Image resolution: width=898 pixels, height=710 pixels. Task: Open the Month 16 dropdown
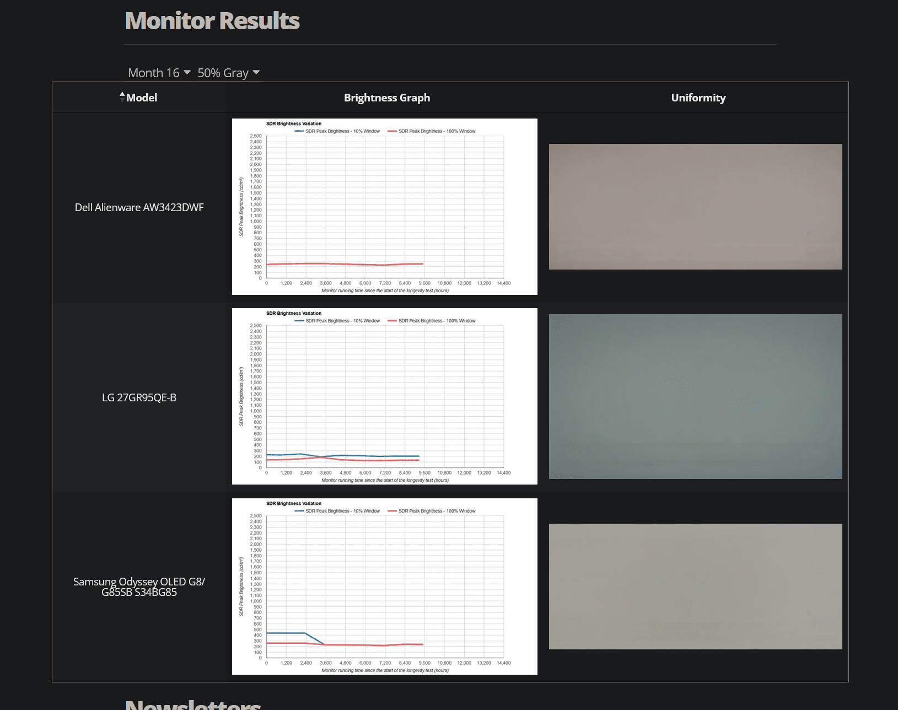click(x=159, y=73)
